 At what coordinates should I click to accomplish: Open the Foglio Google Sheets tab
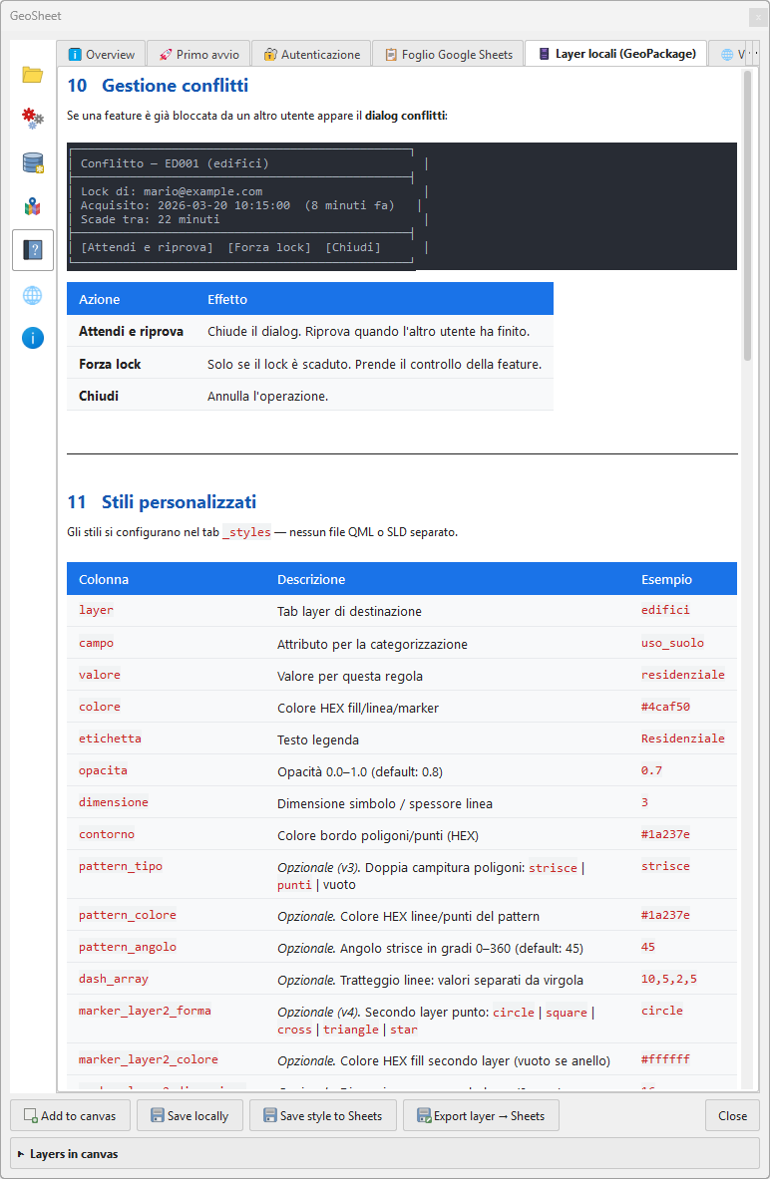[448, 54]
